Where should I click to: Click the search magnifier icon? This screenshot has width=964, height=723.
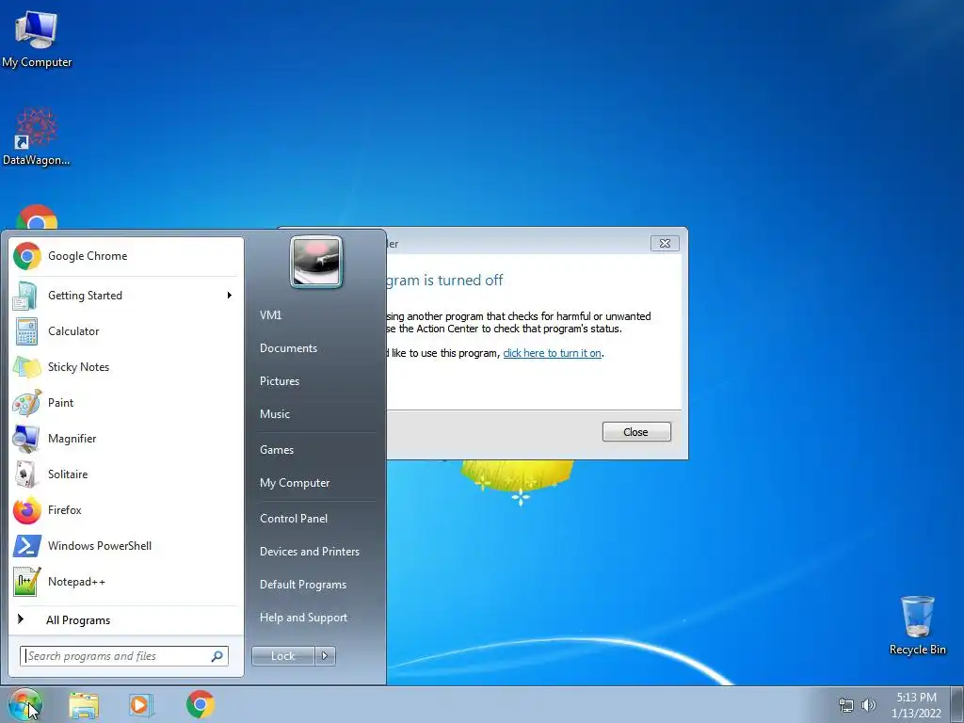pyautogui.click(x=217, y=656)
